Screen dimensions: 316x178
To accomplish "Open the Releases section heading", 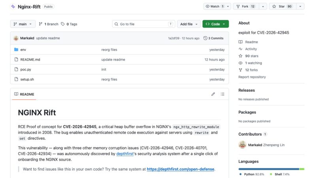I will click(x=246, y=91).
